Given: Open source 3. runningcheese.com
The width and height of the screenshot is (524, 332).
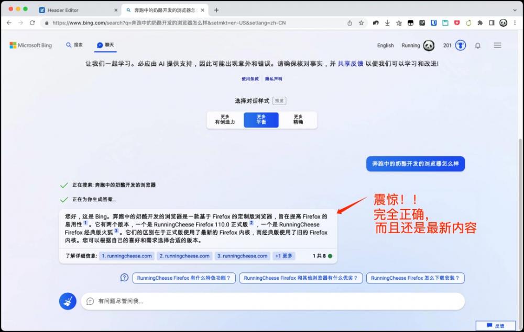Looking at the screenshot, I should tap(242, 256).
